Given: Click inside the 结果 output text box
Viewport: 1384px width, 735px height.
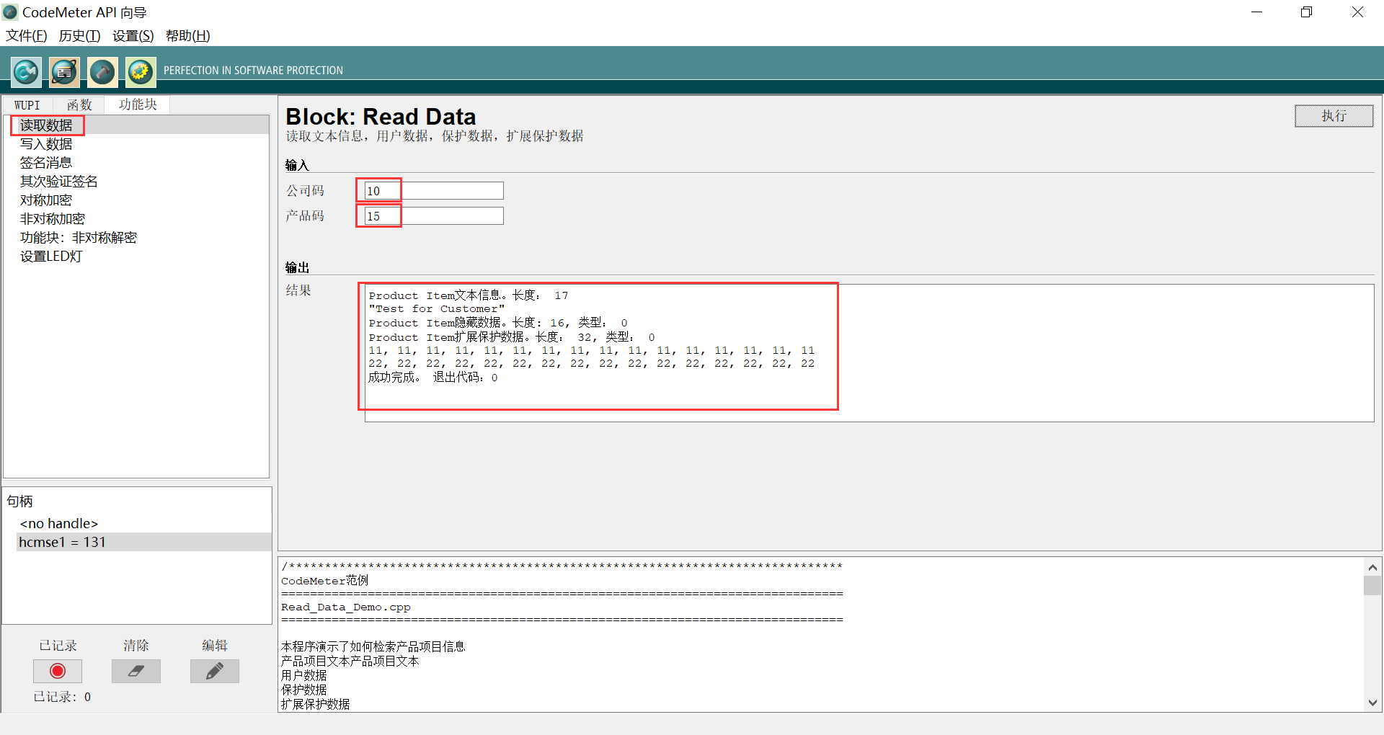Looking at the screenshot, I should coord(869,353).
